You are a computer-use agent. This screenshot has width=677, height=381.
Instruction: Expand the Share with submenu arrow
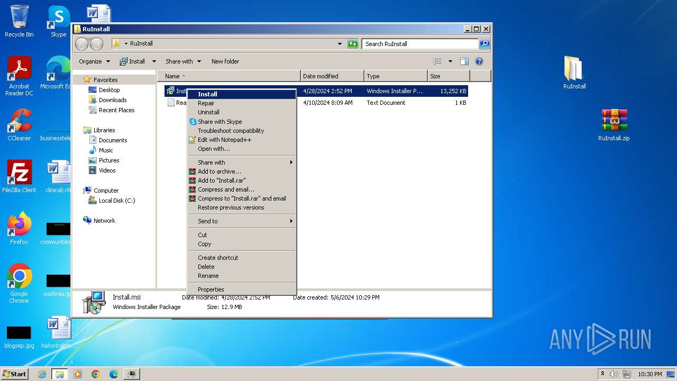(291, 162)
